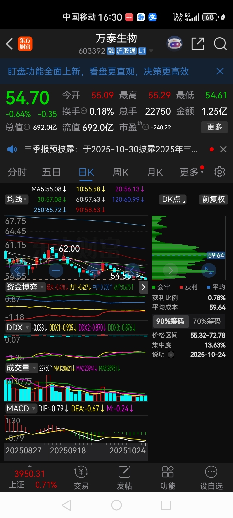Screen dimensions: 233x518
Task: Tap the 59.64 average cost marker
Action: click(x=216, y=255)
